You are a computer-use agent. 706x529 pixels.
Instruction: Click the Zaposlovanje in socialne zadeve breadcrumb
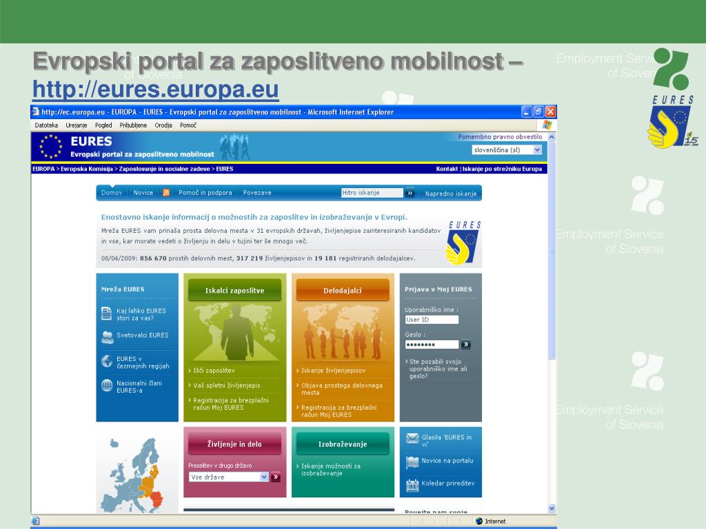point(164,169)
